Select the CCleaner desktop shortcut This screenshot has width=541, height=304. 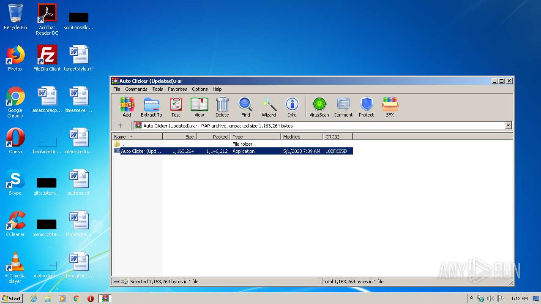tap(15, 224)
